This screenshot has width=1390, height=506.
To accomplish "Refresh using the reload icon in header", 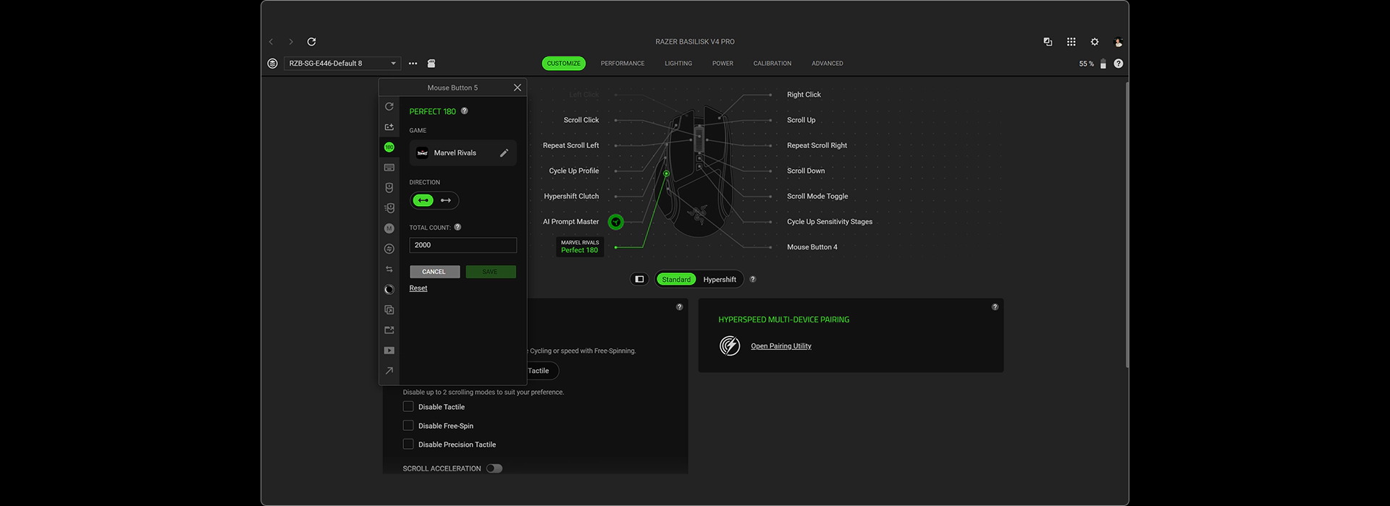I will coord(311,42).
